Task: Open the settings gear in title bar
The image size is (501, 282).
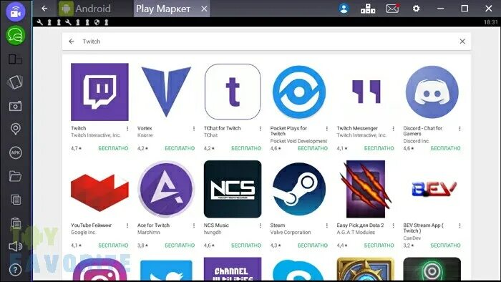Action: point(416,9)
